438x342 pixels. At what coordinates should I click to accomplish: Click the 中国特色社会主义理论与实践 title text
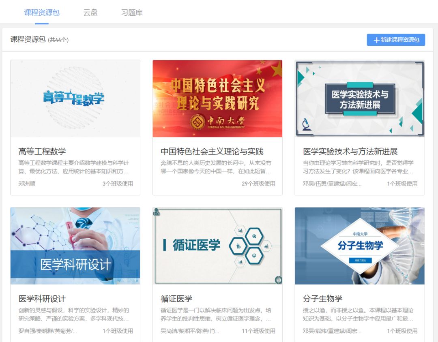click(212, 152)
